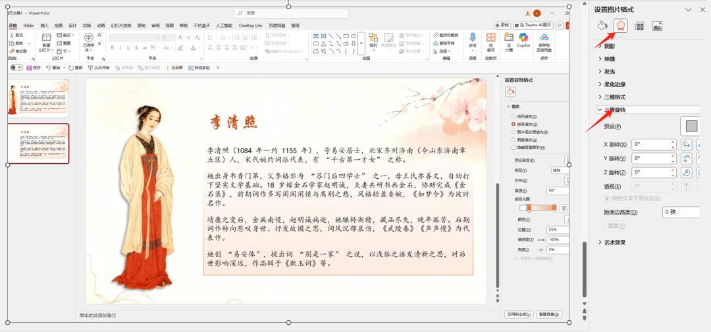This screenshot has height=332, width=711.
Task: Click the Apply to All button
Action: (x=518, y=314)
